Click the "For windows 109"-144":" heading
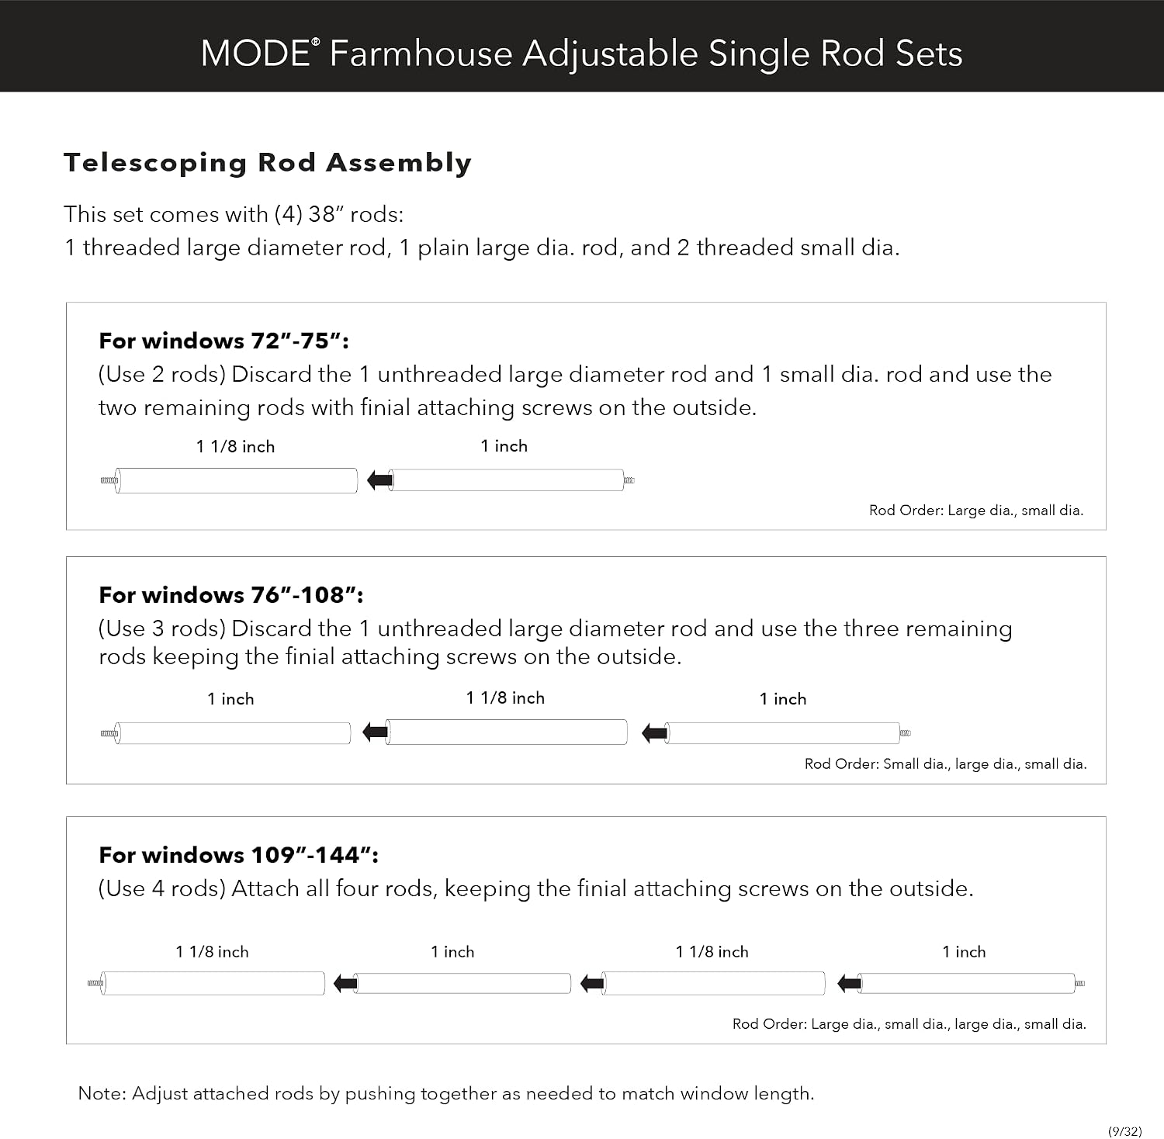1164x1139 pixels. pyautogui.click(x=239, y=854)
